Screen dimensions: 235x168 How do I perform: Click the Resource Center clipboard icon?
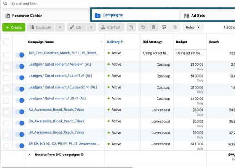click(8, 16)
